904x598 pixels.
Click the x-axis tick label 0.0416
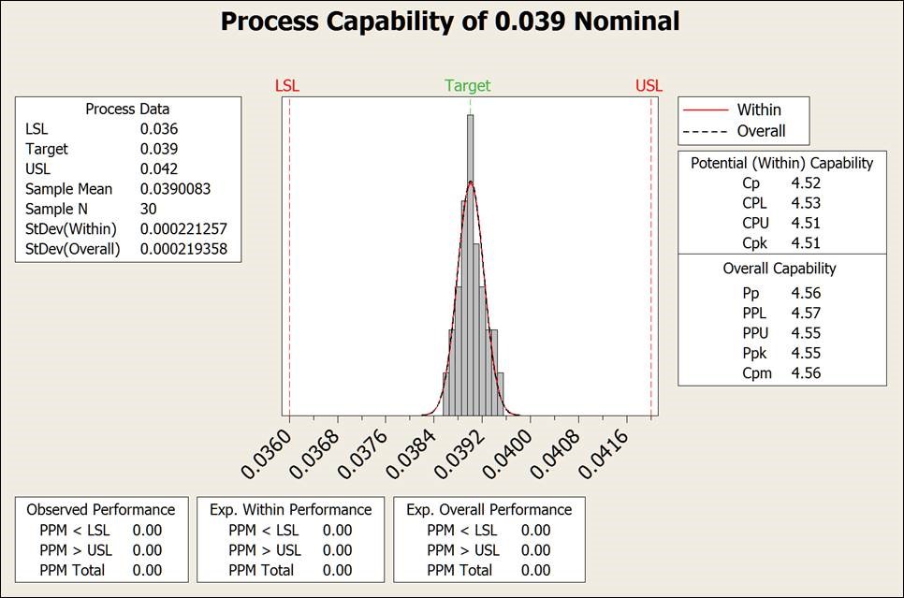(604, 455)
